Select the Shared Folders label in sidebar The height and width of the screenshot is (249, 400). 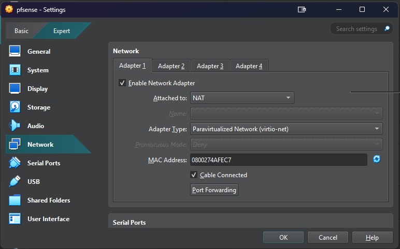pyautogui.click(x=49, y=200)
